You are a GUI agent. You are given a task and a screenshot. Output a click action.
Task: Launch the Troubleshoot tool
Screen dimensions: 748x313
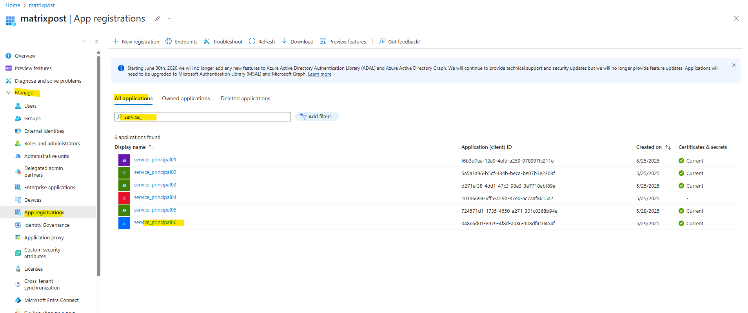tap(223, 42)
